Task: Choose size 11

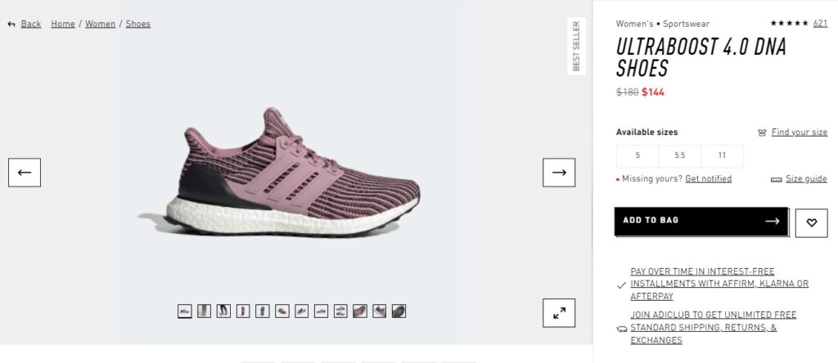Action: 722,156
